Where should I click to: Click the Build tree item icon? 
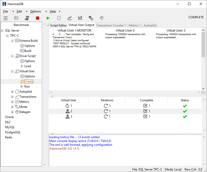(x=22, y=51)
